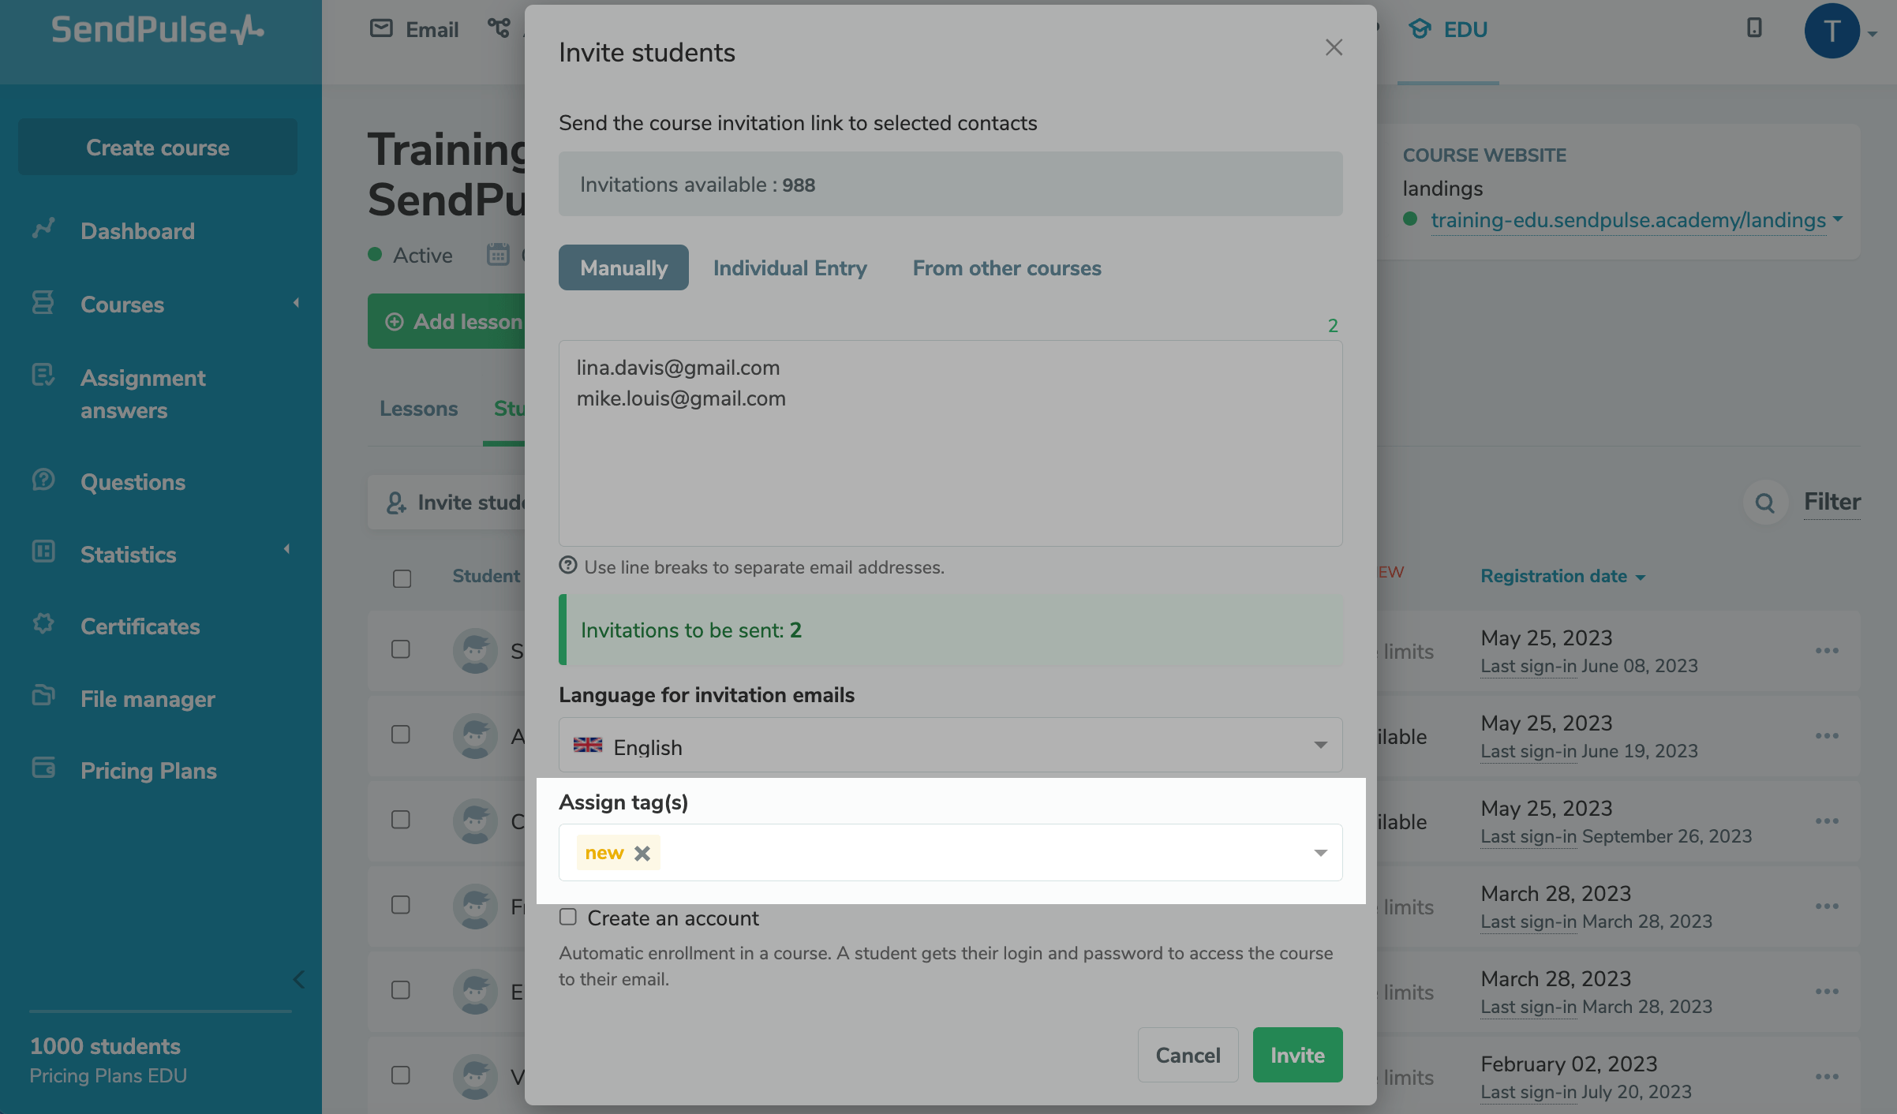Viewport: 1897px width, 1114px height.
Task: Click the search magnifier icon near Filter
Action: (x=1764, y=503)
